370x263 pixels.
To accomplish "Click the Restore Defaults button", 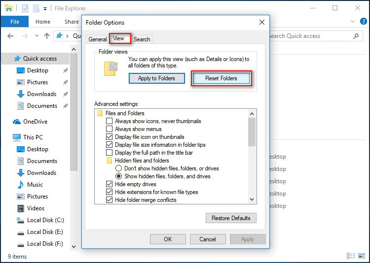I will [231, 218].
